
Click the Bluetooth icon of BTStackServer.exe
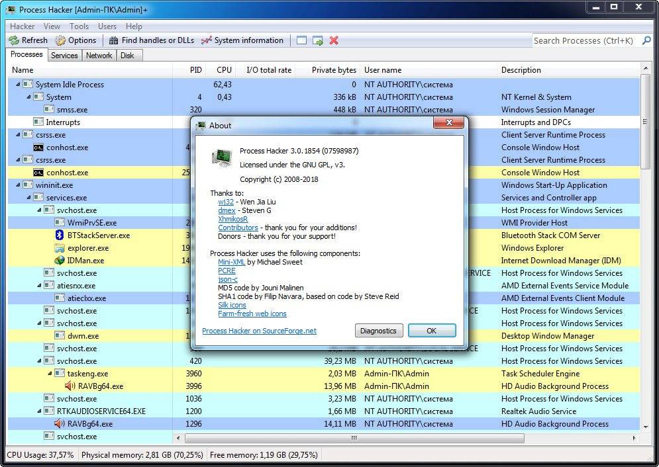click(x=59, y=235)
